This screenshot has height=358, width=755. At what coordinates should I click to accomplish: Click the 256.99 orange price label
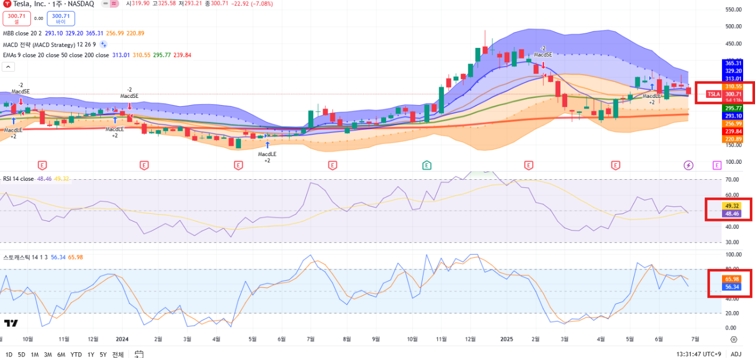click(x=733, y=124)
